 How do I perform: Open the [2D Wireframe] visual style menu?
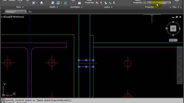pyautogui.click(x=17, y=17)
